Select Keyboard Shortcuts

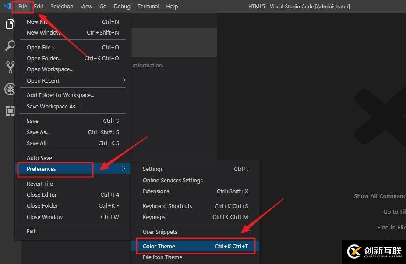pyautogui.click(x=167, y=206)
